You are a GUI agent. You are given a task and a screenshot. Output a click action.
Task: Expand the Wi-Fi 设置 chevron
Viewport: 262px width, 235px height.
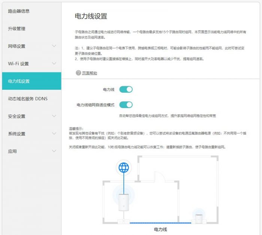point(54,63)
